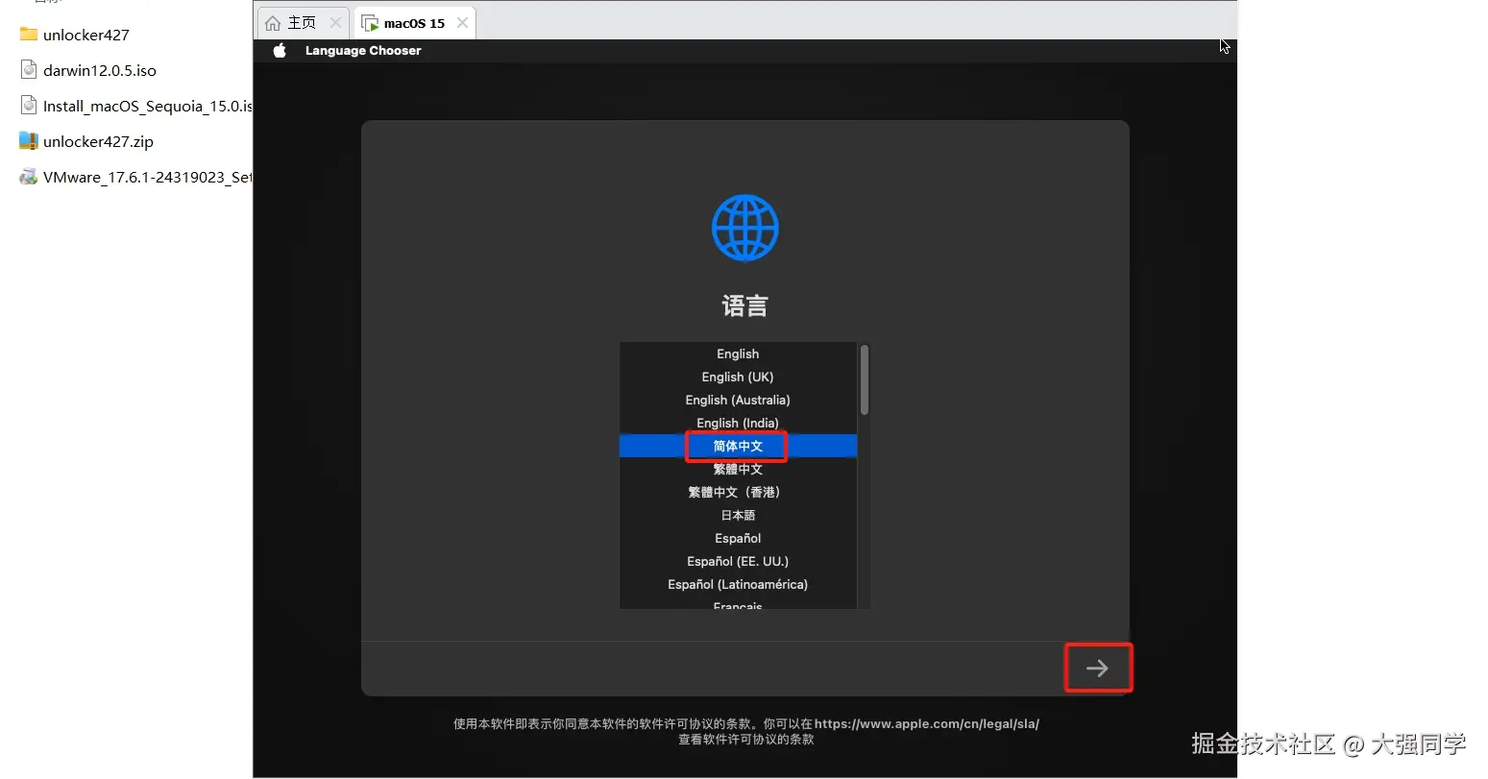
Task: Click the darwin12.0.5.iso file name
Action: click(100, 70)
